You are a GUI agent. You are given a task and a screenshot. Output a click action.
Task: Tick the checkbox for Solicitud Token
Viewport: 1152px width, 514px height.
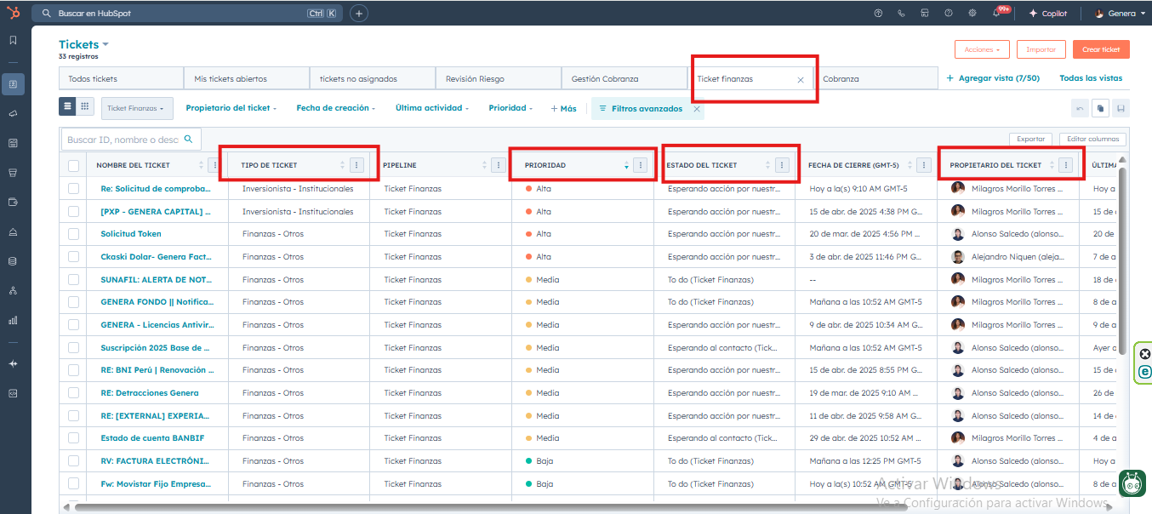point(73,234)
